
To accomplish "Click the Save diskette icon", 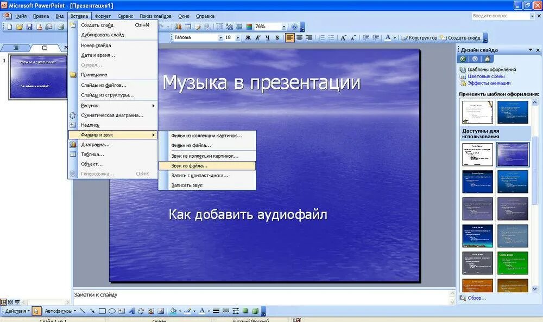I will coord(29,27).
